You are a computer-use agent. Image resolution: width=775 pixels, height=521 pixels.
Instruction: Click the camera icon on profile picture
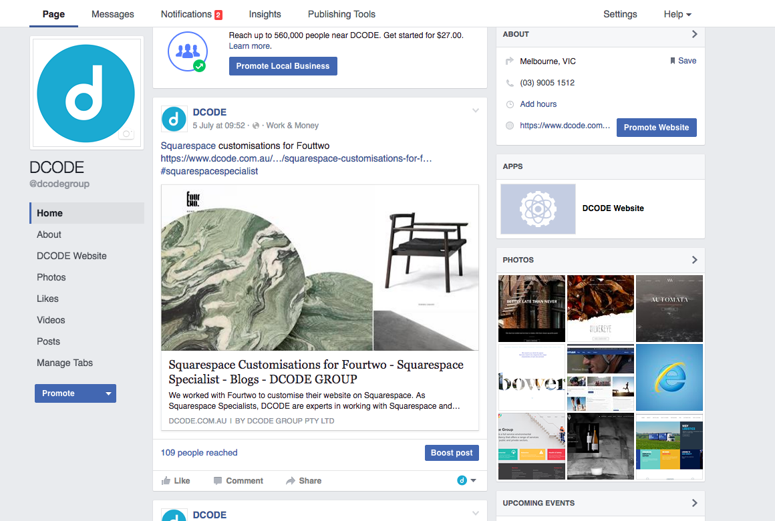click(x=126, y=134)
